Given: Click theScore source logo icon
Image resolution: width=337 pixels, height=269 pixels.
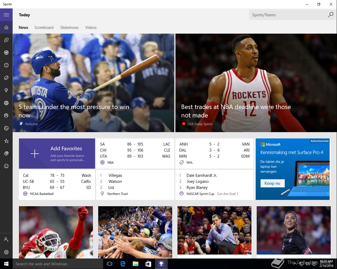Looking at the screenshot, I should pos(21,124).
